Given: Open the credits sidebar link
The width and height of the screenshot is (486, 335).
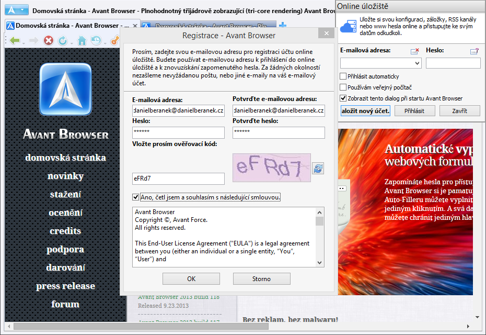Looking at the screenshot, I should pos(65,231).
